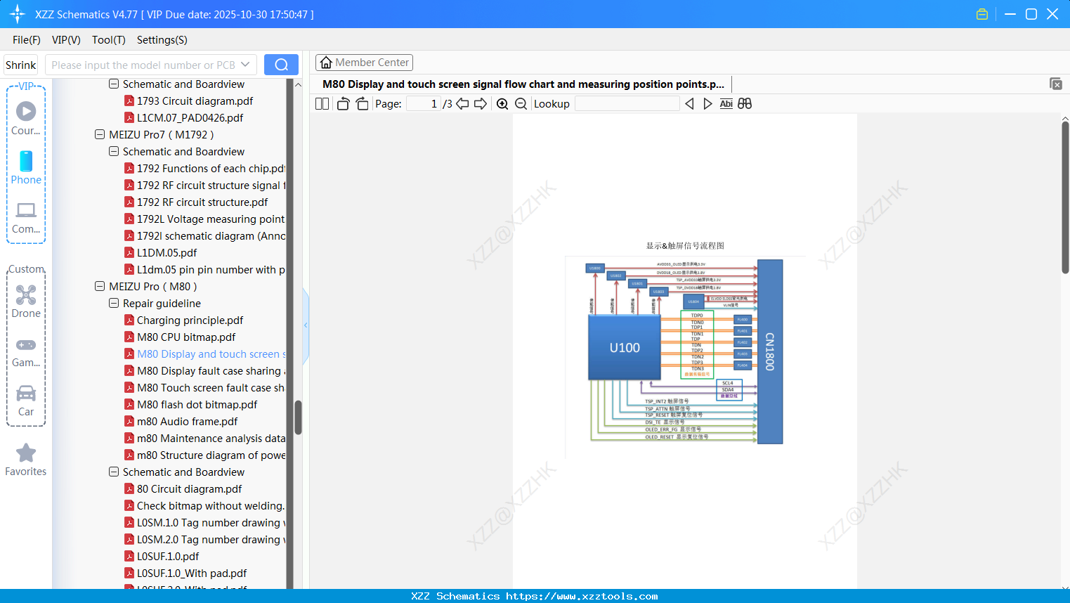Open m80 Maintenance analysis data file

(x=205, y=438)
